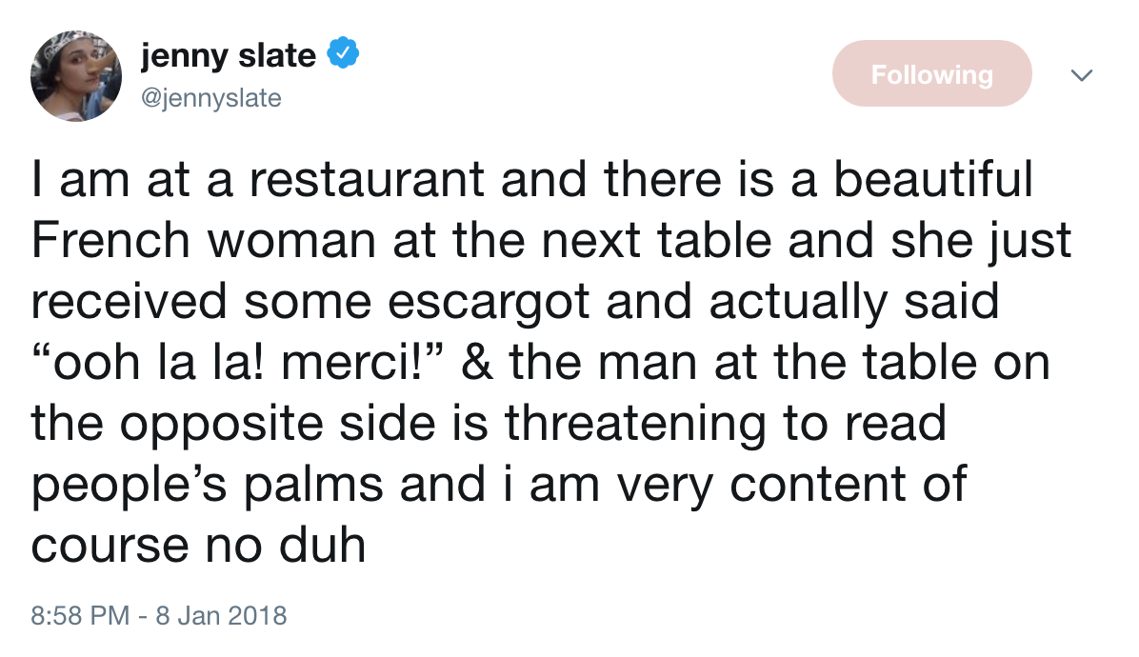Open jenny slate's profile avatar
Image resolution: width=1139 pixels, height=657 pixels.
click(76, 76)
